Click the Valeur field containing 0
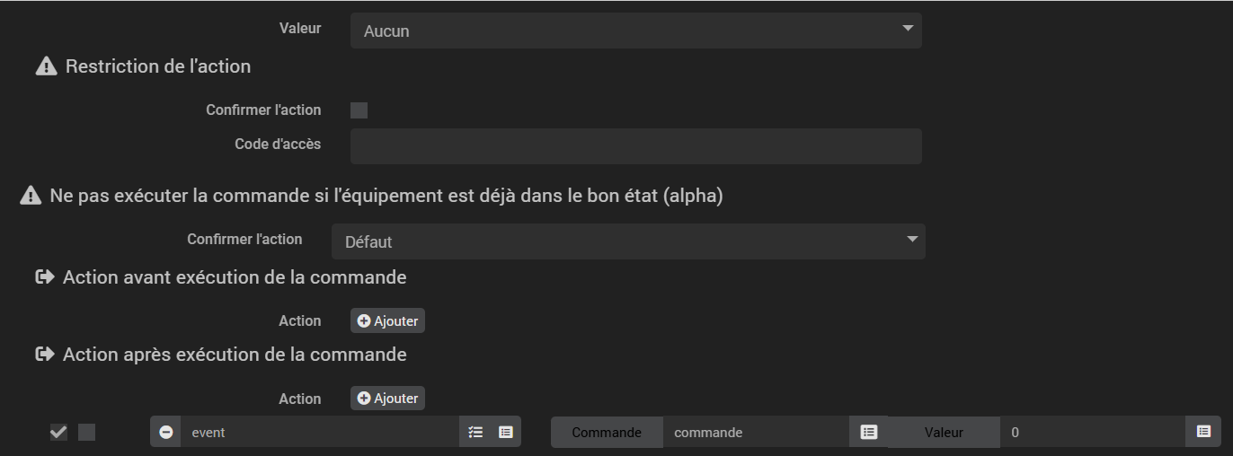Viewport: 1233px width, 456px height. click(1092, 432)
